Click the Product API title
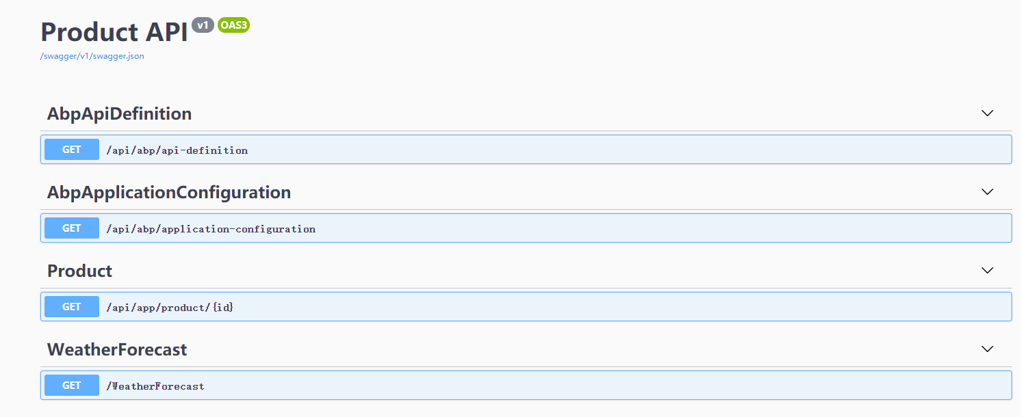 point(114,32)
